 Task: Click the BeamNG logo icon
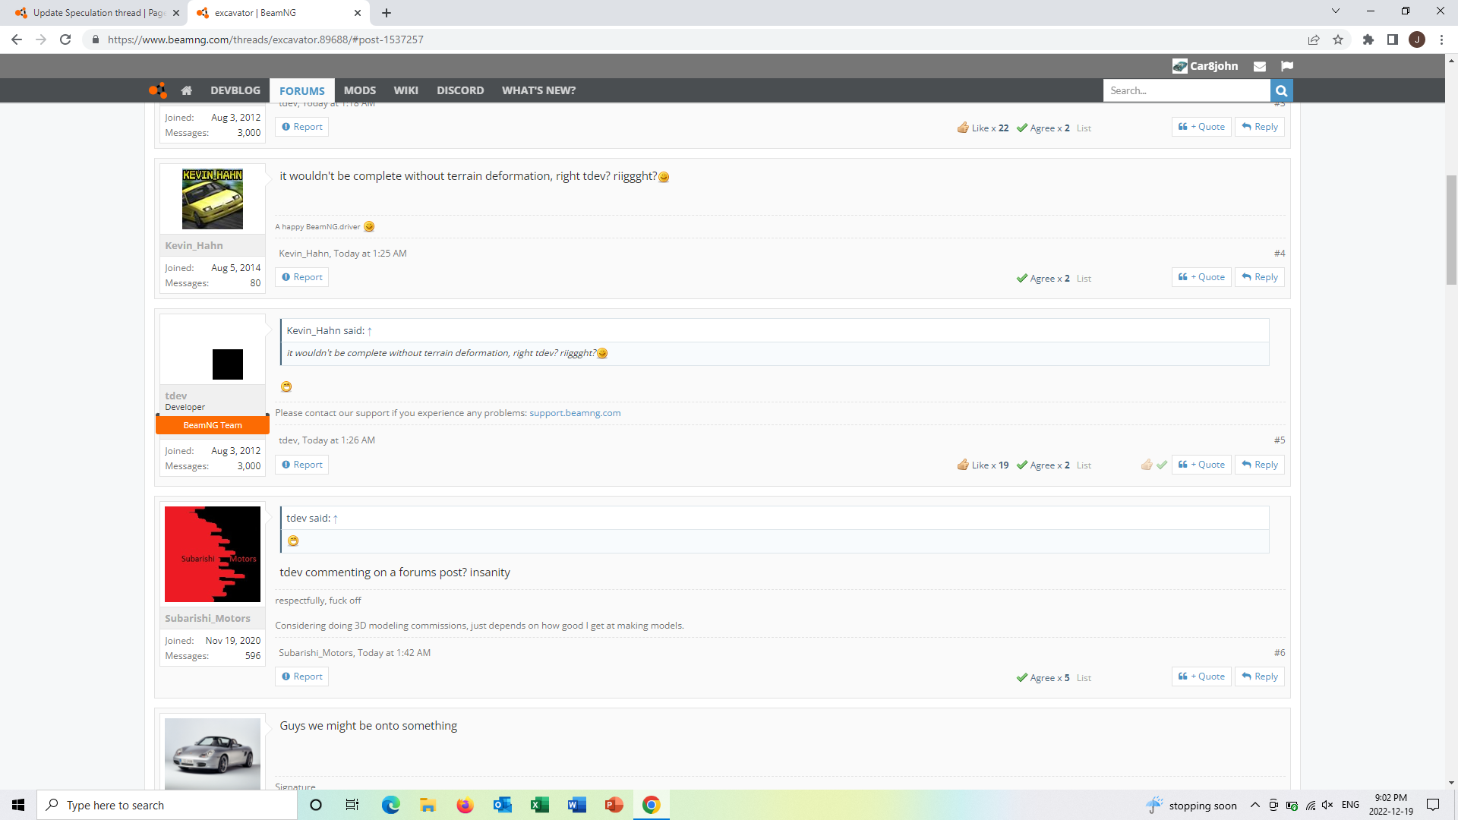pyautogui.click(x=157, y=90)
